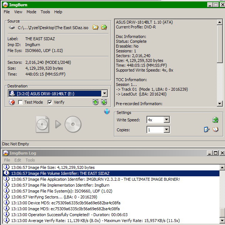225x225 pixels.
Task: Click the green up-arrow tray icon
Action: point(96,102)
